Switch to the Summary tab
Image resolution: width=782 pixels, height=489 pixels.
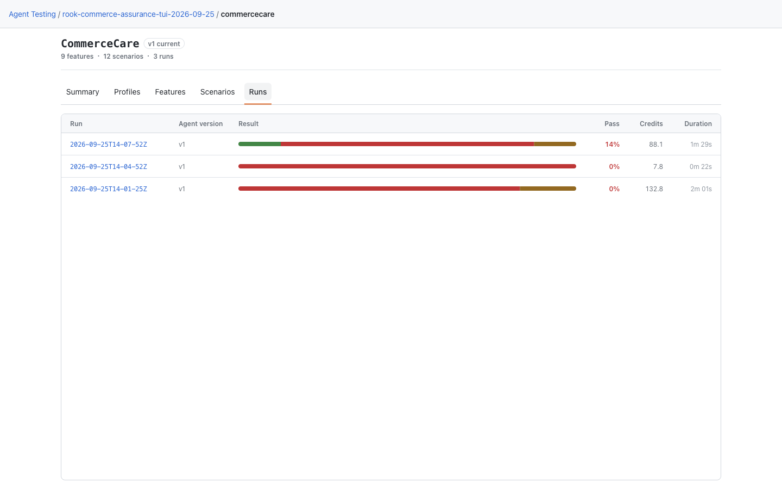tap(83, 92)
